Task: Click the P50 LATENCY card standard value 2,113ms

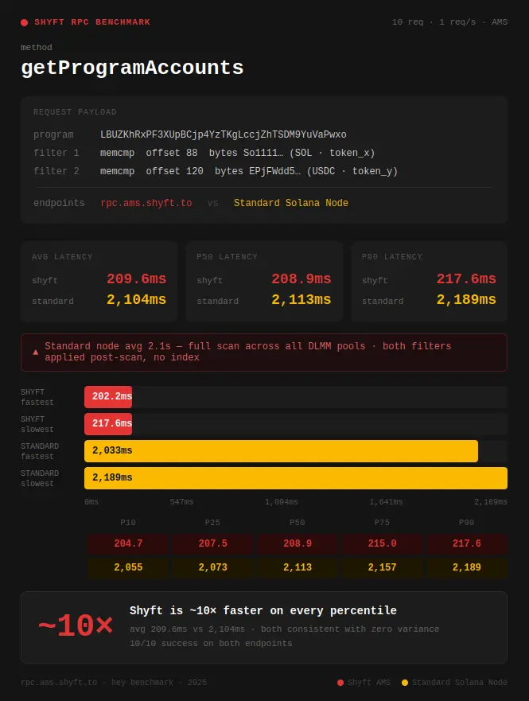Action: 301,299
